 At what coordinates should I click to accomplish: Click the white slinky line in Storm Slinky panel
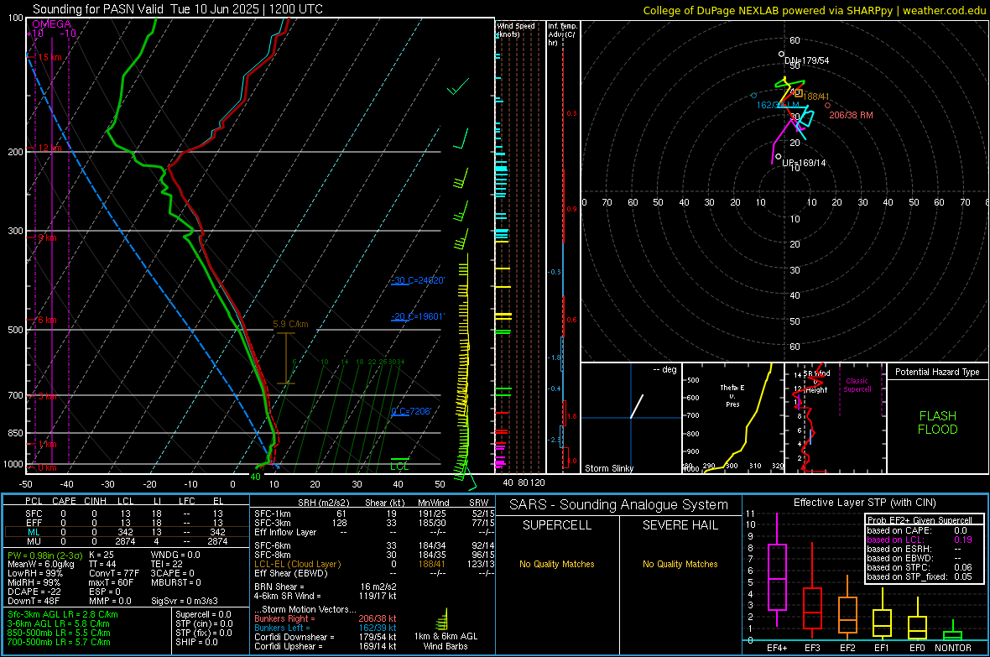coord(637,406)
